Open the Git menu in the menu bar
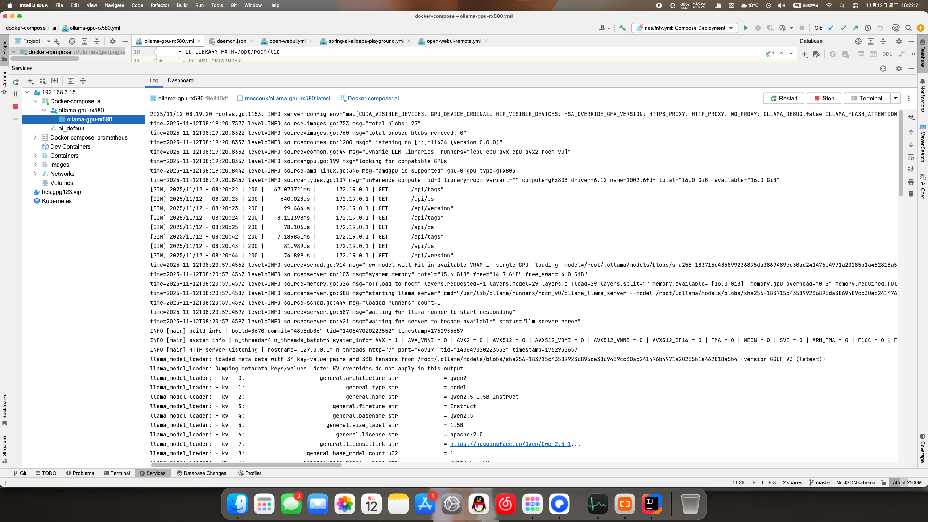Image resolution: width=928 pixels, height=522 pixels. (233, 5)
